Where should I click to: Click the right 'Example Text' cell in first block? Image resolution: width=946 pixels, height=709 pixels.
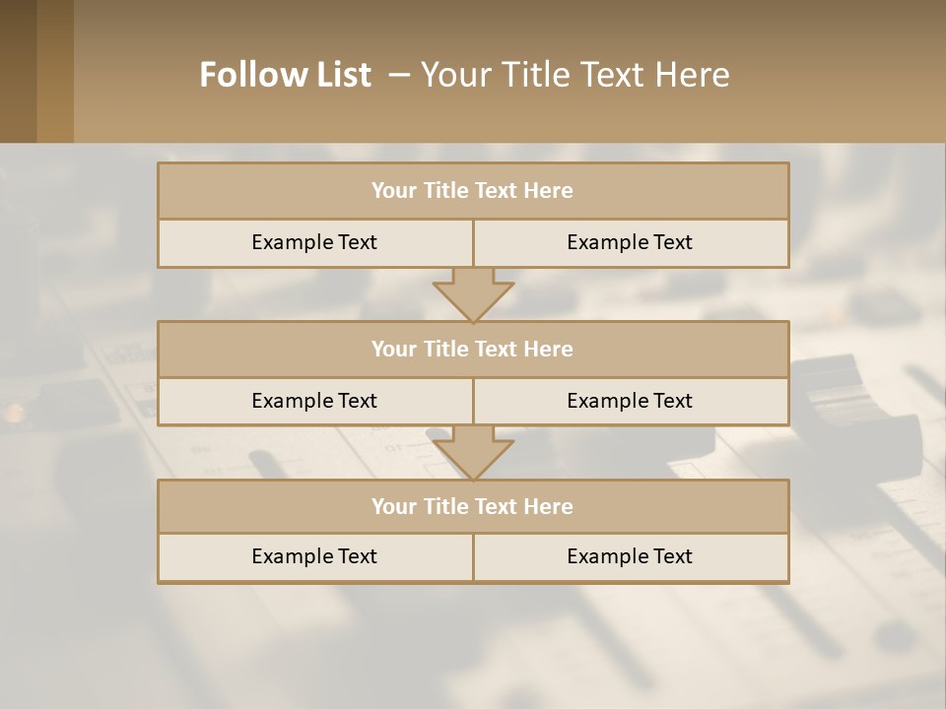[630, 242]
